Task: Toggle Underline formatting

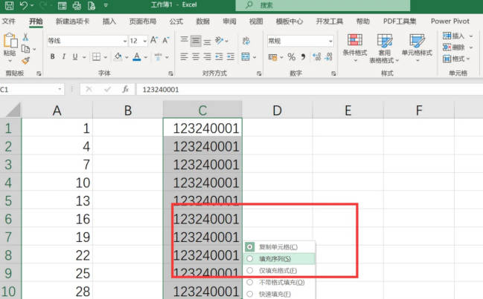Action: pos(75,57)
